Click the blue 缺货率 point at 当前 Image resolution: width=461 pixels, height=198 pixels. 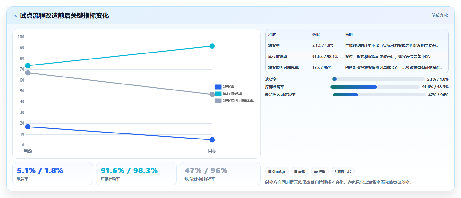(x=28, y=127)
